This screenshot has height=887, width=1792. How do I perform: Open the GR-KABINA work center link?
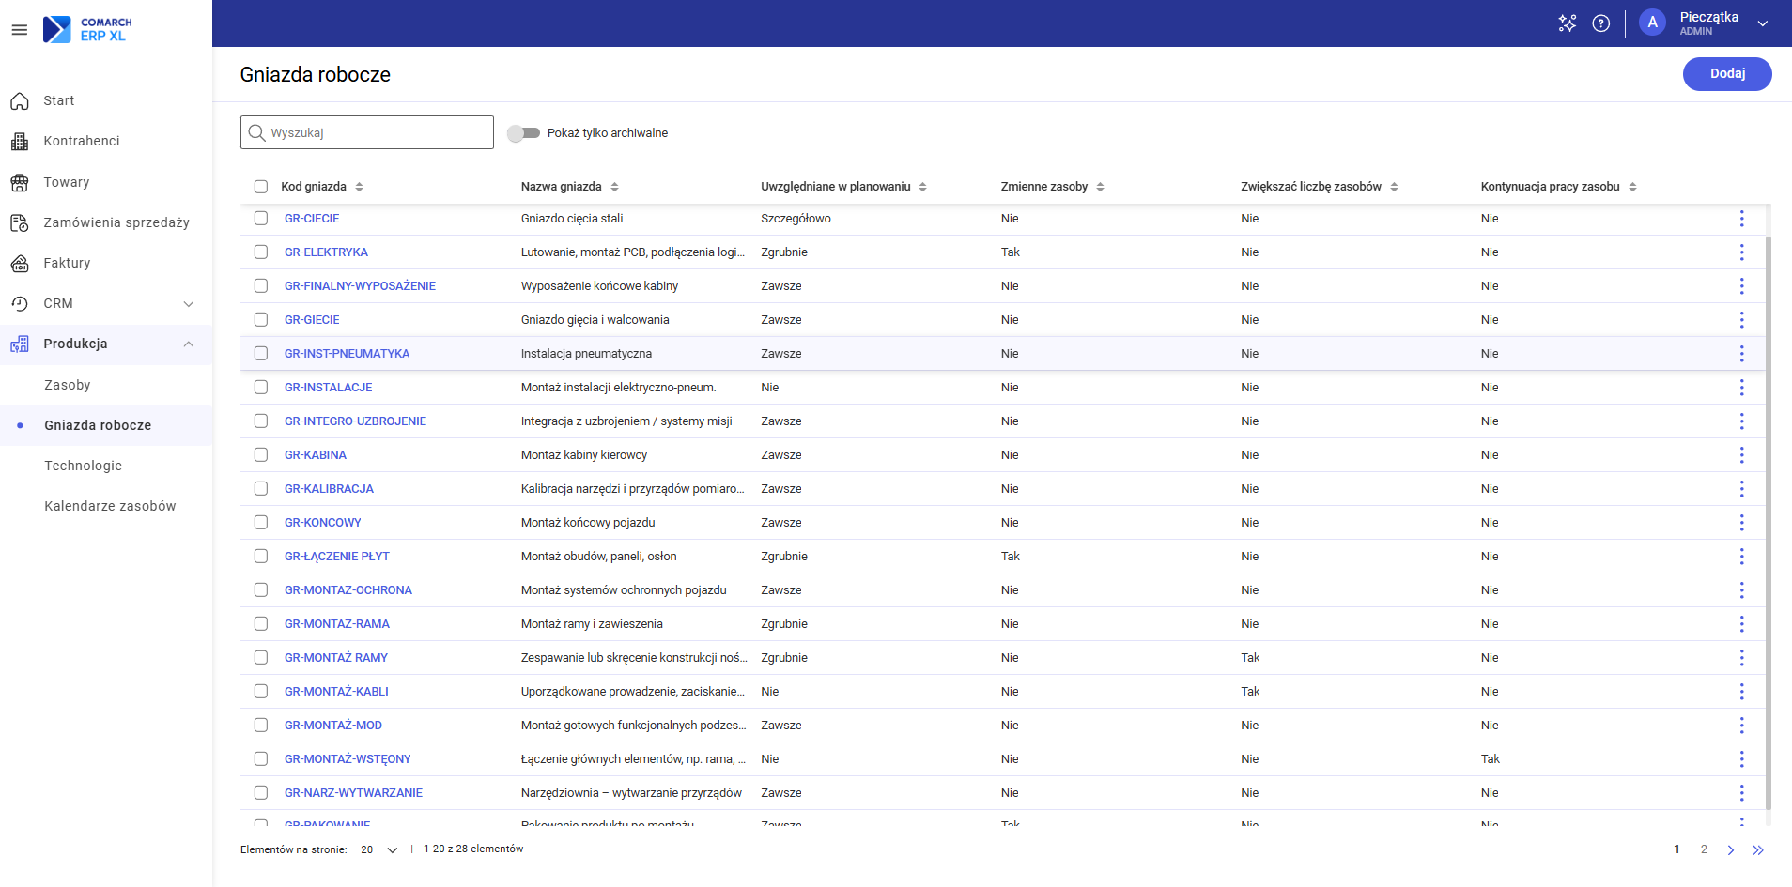pos(316,454)
